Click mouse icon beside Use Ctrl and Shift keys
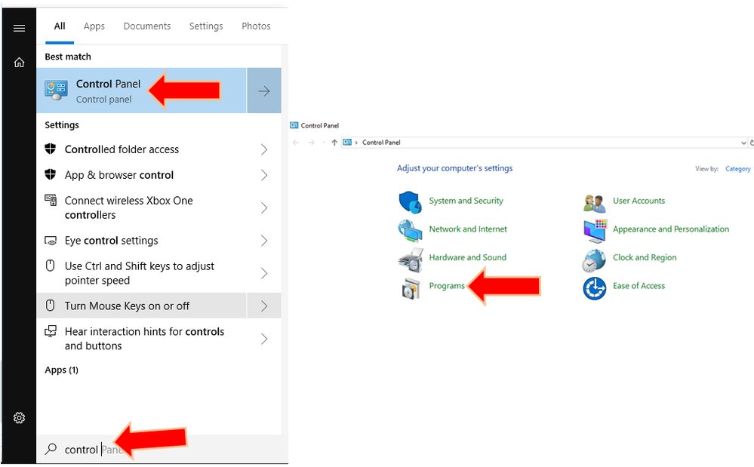 50,266
